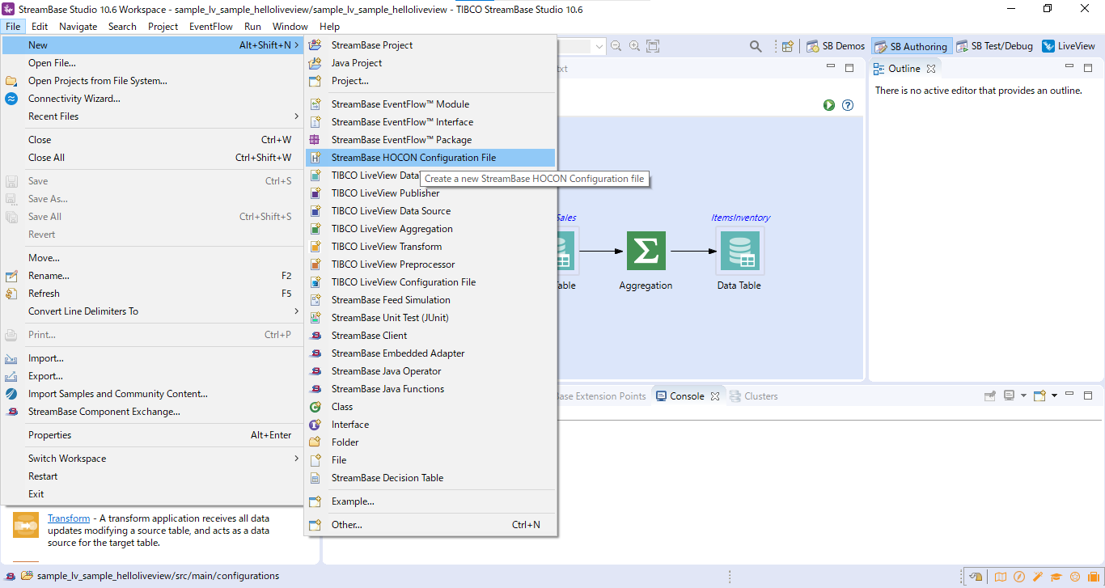This screenshot has width=1105, height=588.
Task: Click the search magnifier icon in toolbar
Action: (756, 46)
